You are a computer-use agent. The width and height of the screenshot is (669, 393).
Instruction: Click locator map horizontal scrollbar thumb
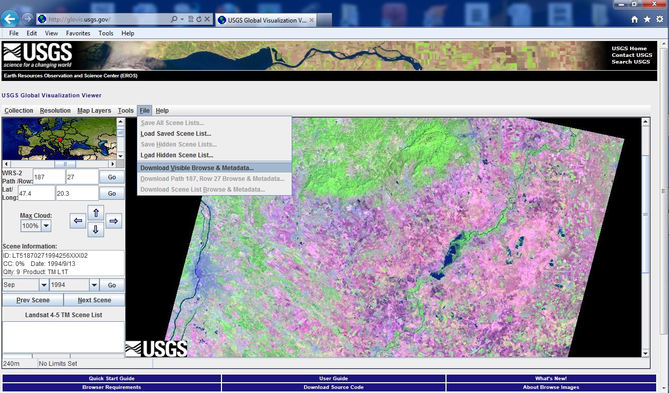tap(66, 164)
